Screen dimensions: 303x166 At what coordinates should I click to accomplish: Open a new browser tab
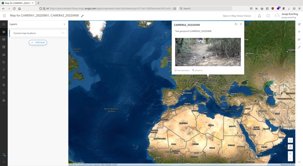pos(38,3)
